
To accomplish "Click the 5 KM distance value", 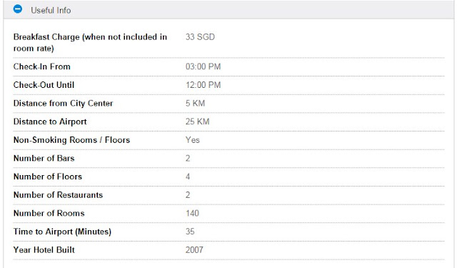I will click(195, 103).
